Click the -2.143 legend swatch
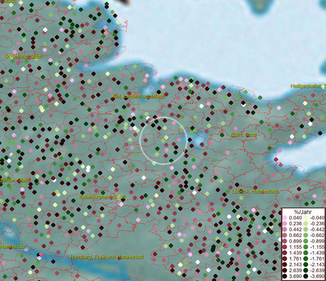Screen dimensions: 326x281 pyautogui.click(x=306, y=265)
